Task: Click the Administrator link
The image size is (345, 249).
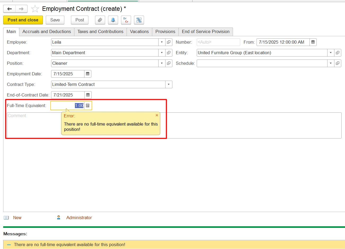Action: click(x=79, y=218)
